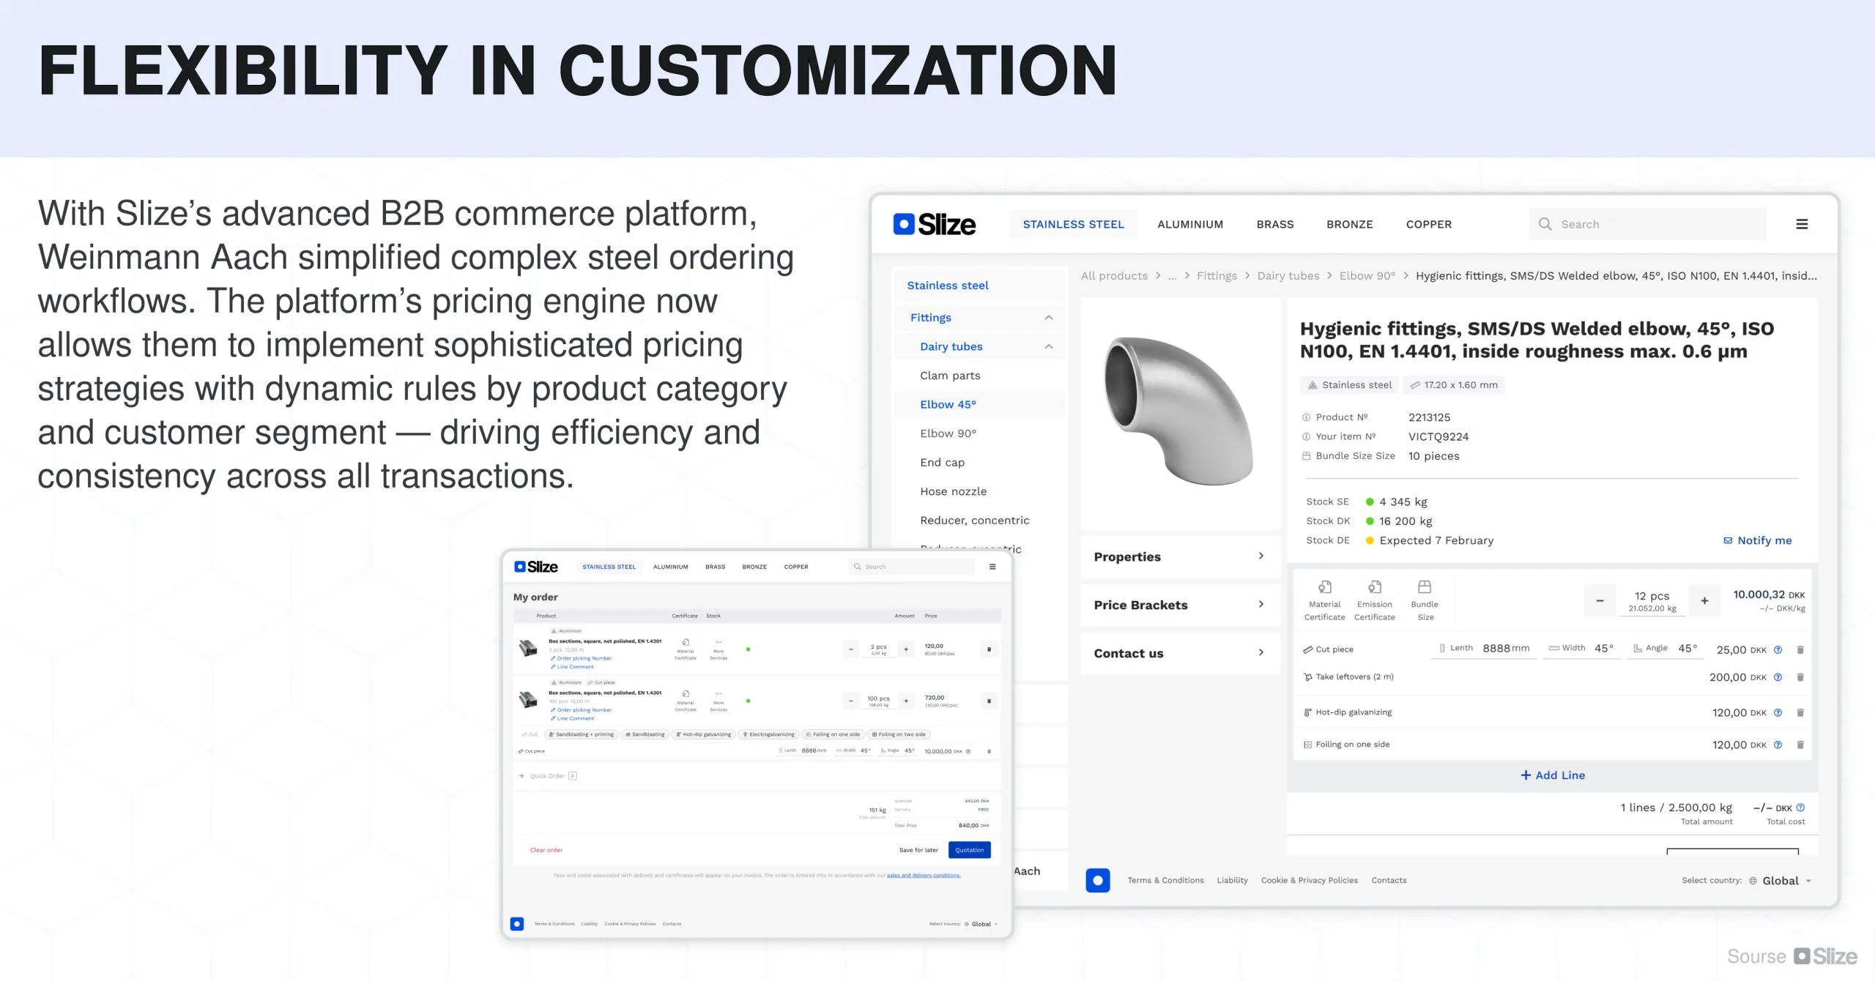Click the Add Line button
Image resolution: width=1875 pixels, height=981 pixels.
(x=1552, y=775)
